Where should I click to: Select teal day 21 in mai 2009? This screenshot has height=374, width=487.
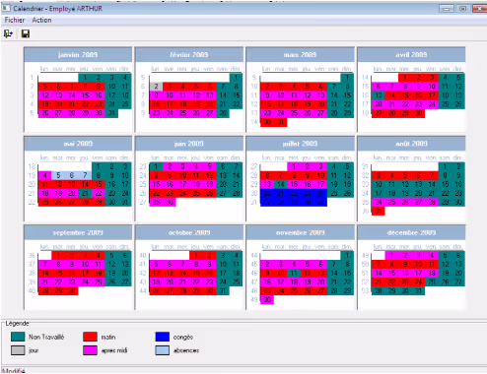tap(85, 193)
